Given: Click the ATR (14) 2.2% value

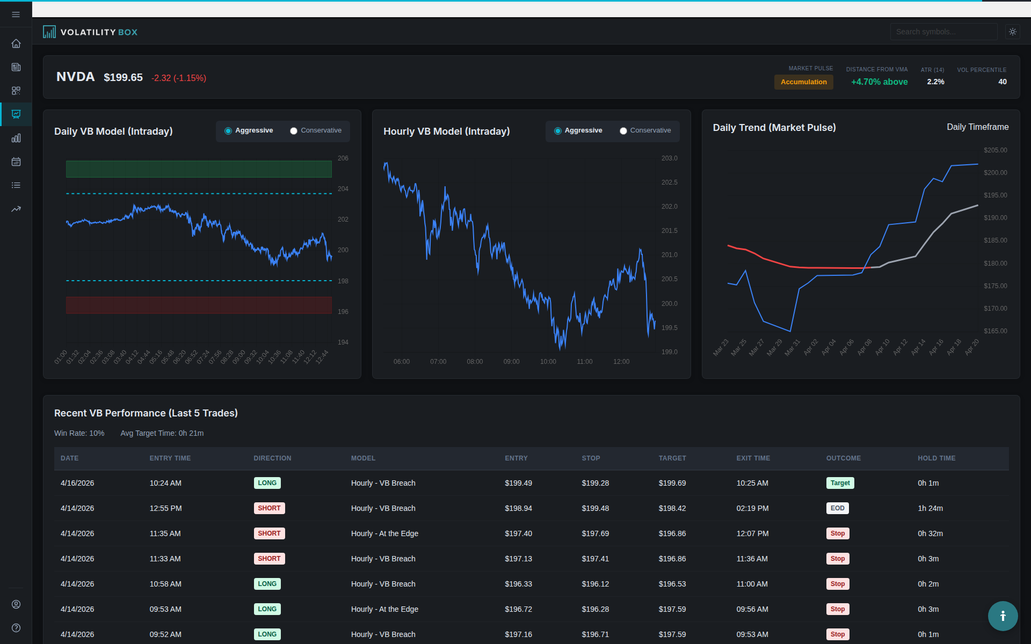Looking at the screenshot, I should pyautogui.click(x=935, y=82).
